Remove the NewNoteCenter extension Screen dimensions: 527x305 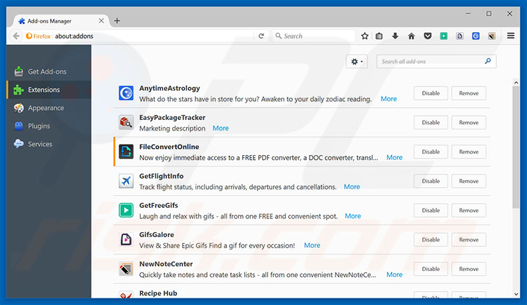pyautogui.click(x=468, y=269)
